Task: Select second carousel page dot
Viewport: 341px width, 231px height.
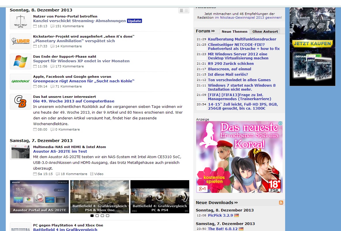Action: click(x=97, y=216)
